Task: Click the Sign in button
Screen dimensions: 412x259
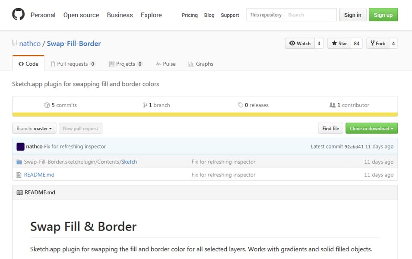Action: (x=352, y=15)
